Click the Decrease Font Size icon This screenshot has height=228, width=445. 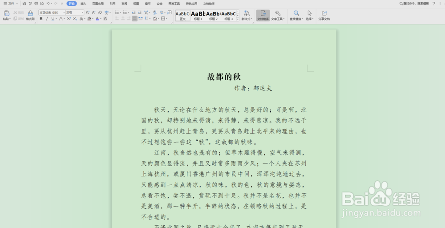click(x=93, y=12)
